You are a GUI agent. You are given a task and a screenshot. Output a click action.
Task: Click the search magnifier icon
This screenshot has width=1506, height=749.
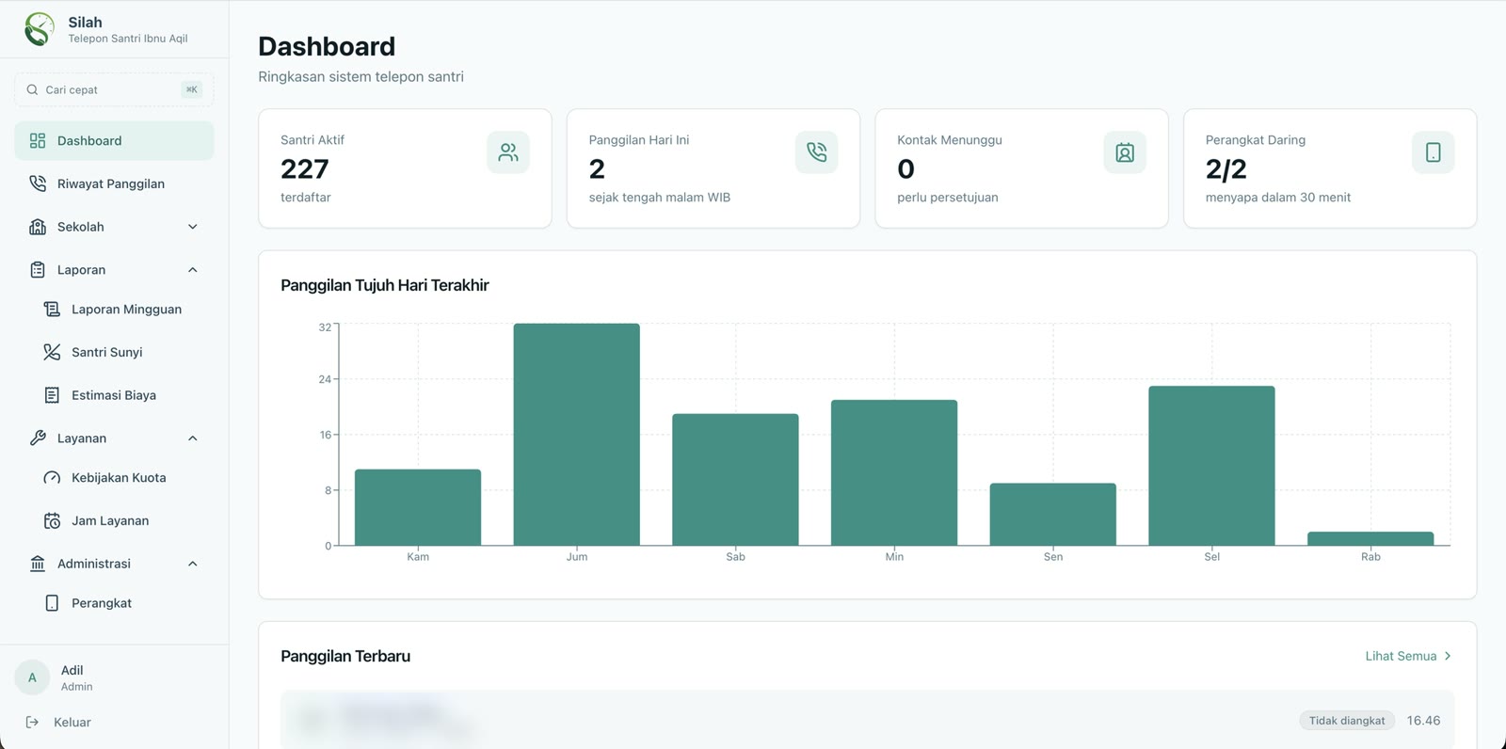click(x=32, y=89)
